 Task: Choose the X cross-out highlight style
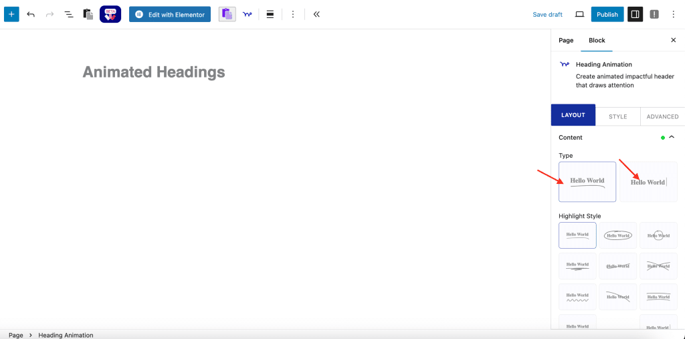(x=658, y=266)
